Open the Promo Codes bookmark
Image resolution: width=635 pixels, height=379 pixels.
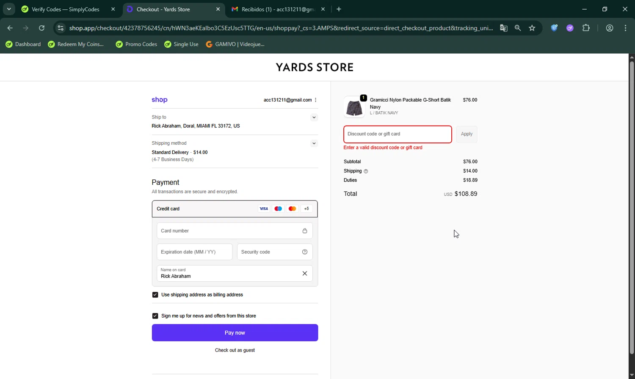(x=136, y=44)
